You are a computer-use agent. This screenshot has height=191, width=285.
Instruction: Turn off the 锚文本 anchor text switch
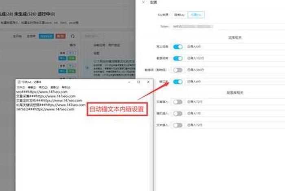178,82
